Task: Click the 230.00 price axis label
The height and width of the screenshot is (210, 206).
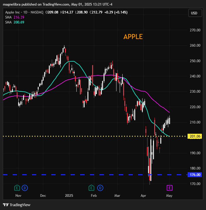Action: click(195, 92)
